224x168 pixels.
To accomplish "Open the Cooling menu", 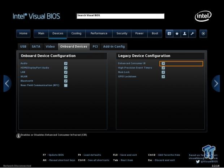I will point(76,34).
